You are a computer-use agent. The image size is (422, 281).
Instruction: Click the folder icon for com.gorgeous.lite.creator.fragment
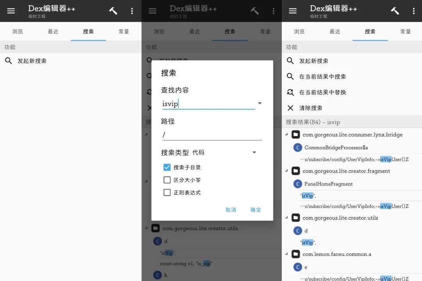pos(296,171)
